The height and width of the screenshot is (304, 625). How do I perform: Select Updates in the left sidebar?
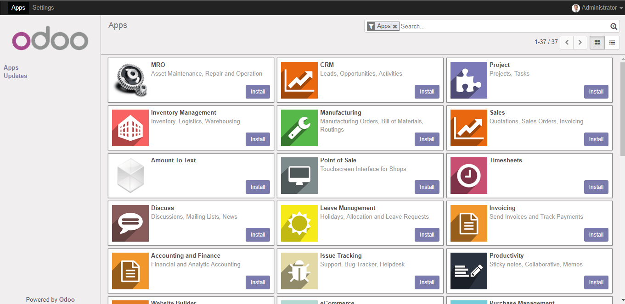(x=16, y=76)
